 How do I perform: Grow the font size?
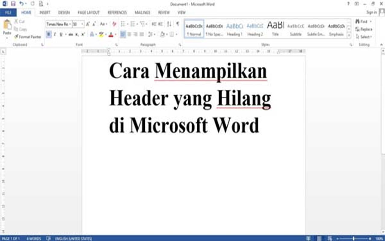[x=88, y=24]
